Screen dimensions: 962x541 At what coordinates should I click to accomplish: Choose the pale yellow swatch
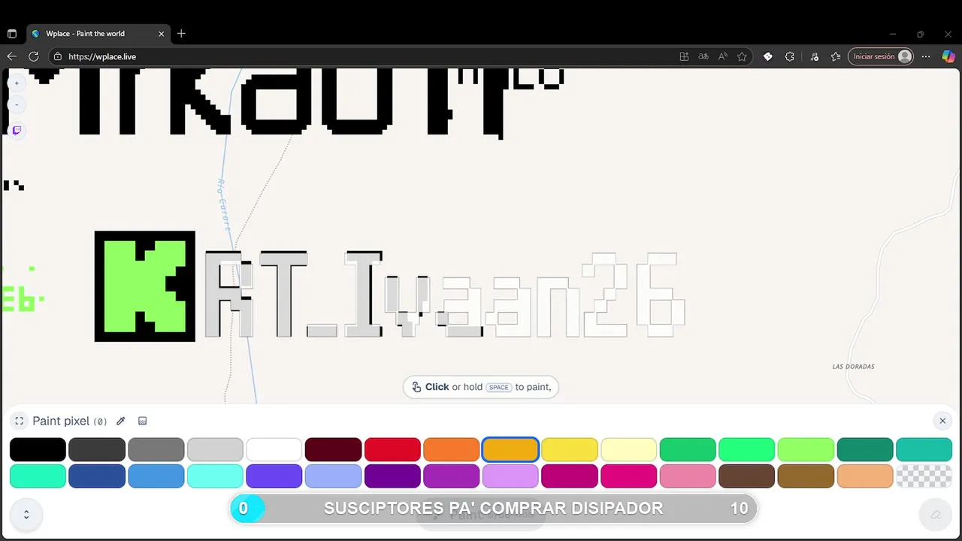[x=629, y=449]
